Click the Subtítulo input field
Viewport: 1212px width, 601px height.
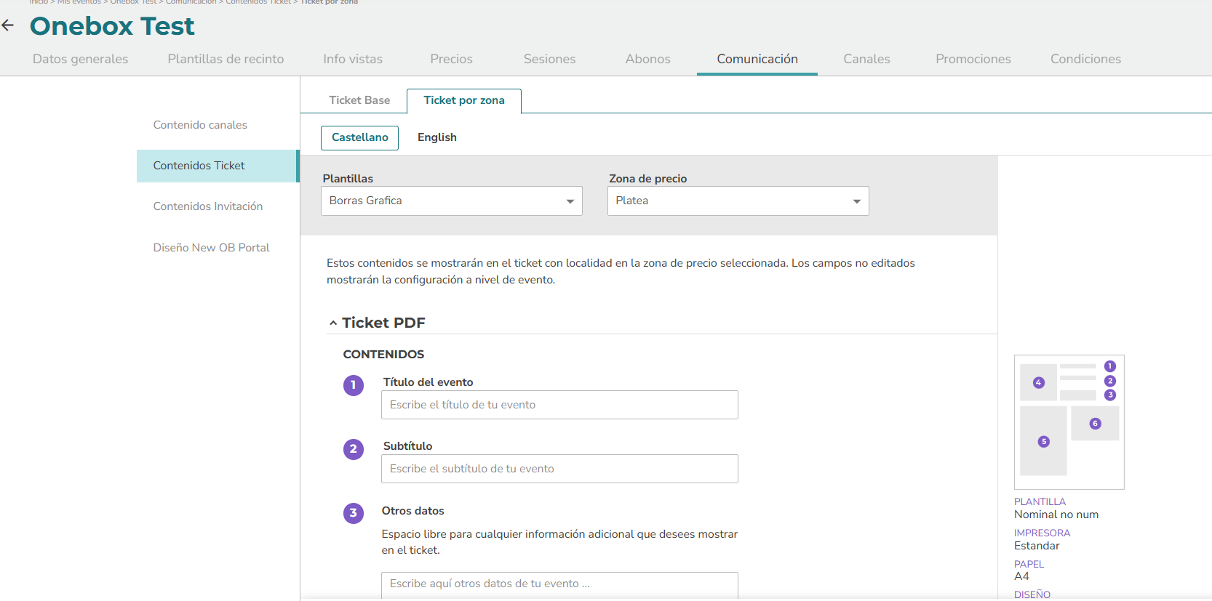pyautogui.click(x=559, y=469)
